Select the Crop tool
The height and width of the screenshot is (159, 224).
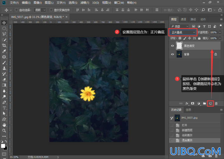4,45
